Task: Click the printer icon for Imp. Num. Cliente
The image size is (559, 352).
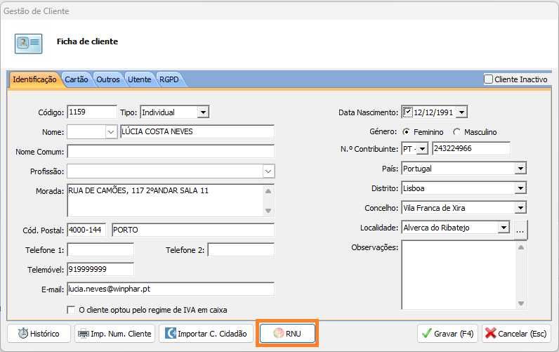Action: [x=83, y=334]
